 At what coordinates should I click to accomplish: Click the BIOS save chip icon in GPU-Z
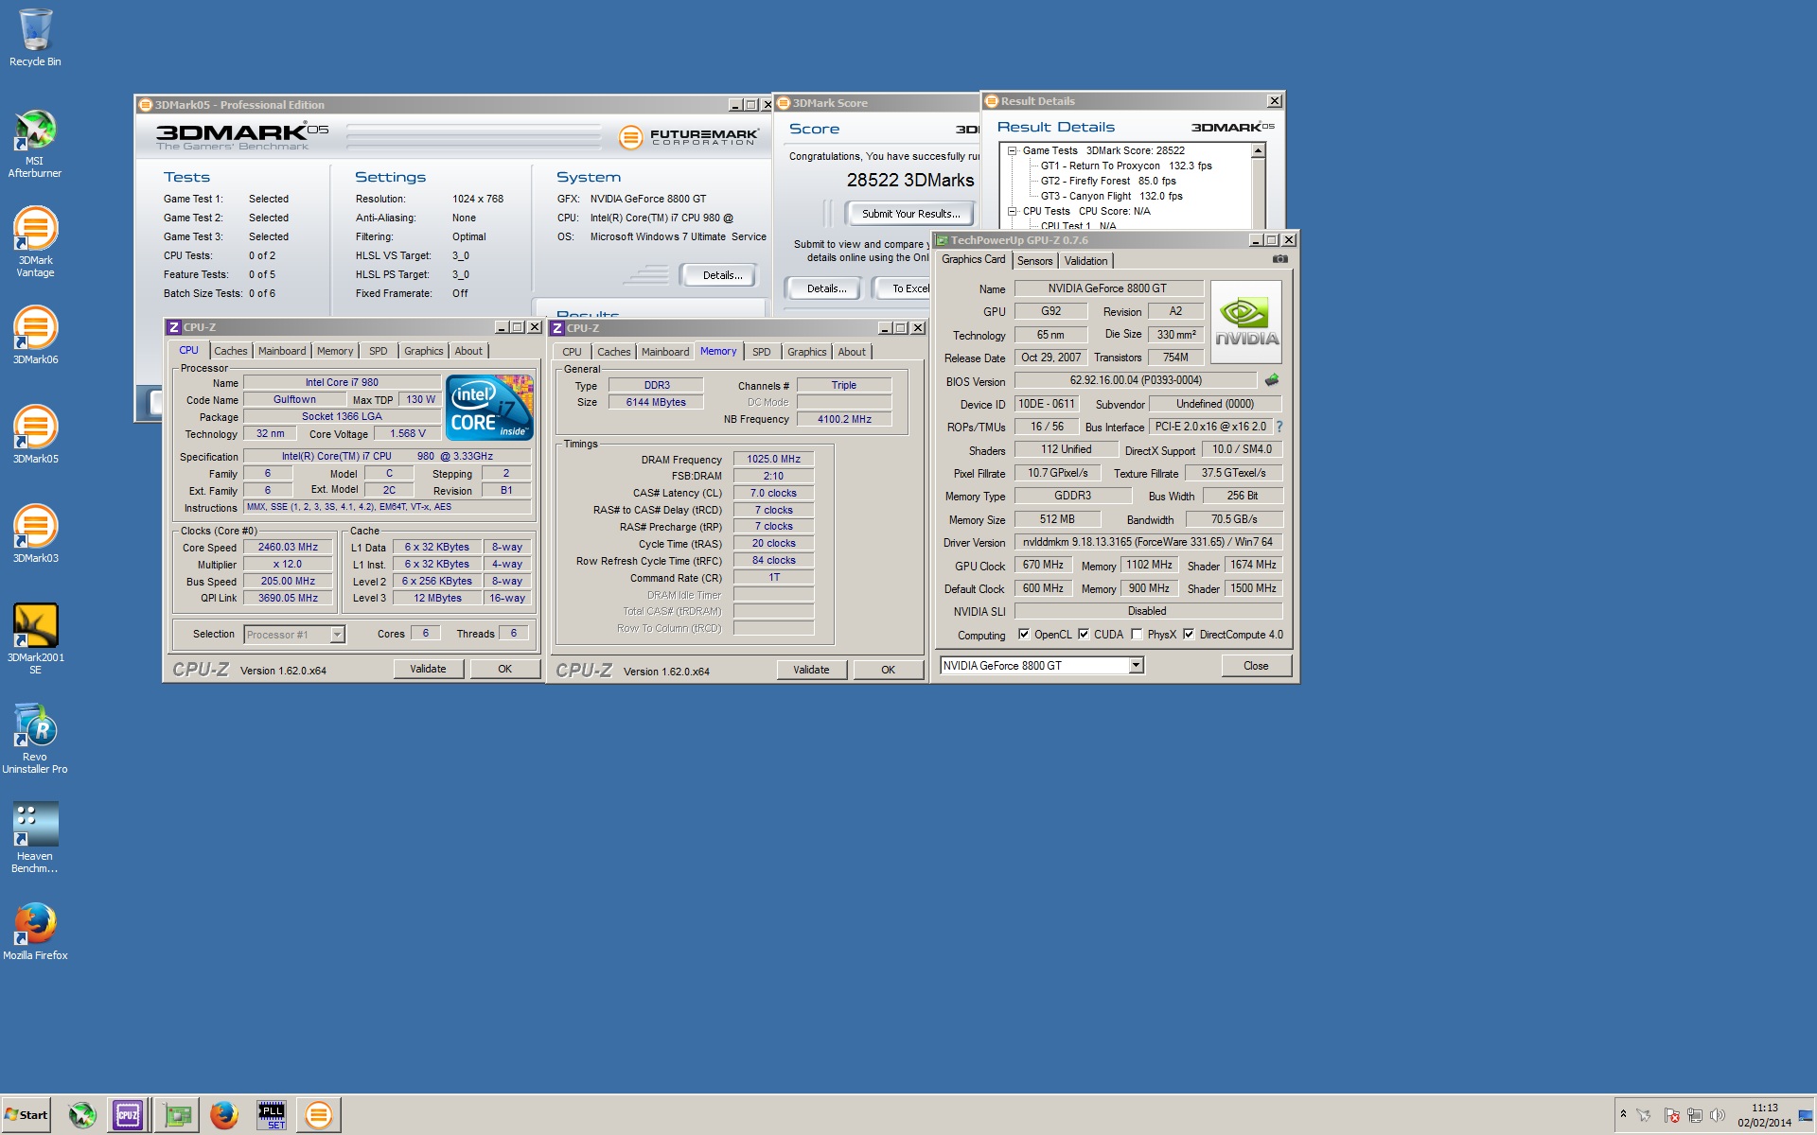(1271, 380)
